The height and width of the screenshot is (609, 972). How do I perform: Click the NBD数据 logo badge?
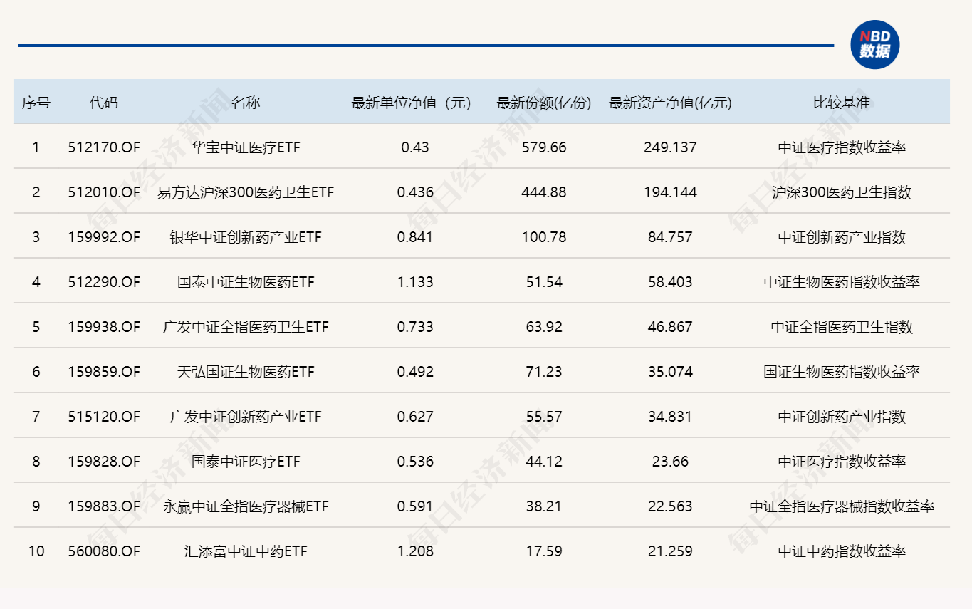tap(875, 44)
